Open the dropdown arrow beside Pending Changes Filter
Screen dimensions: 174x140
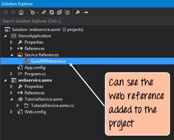[38, 12]
